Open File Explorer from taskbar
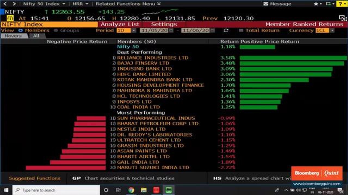 click(144, 190)
